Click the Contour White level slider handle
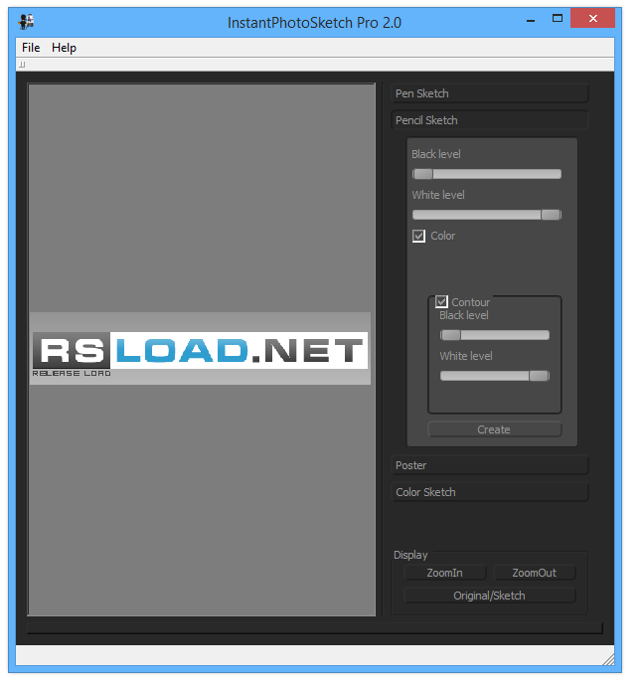 point(539,376)
